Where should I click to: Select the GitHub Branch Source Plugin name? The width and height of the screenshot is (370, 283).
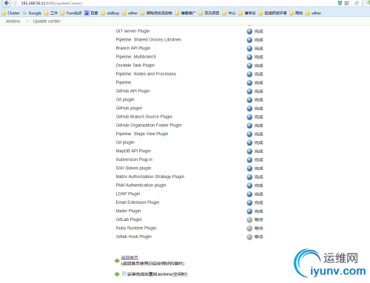[x=144, y=117]
